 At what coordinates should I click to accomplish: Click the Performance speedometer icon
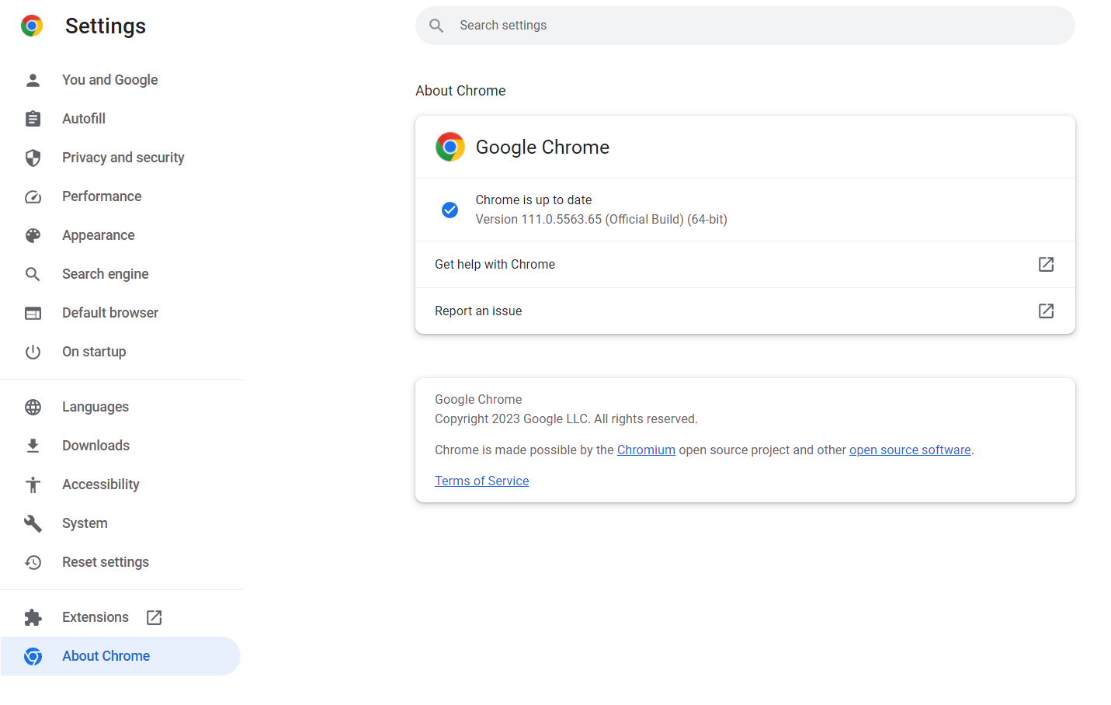click(x=33, y=196)
